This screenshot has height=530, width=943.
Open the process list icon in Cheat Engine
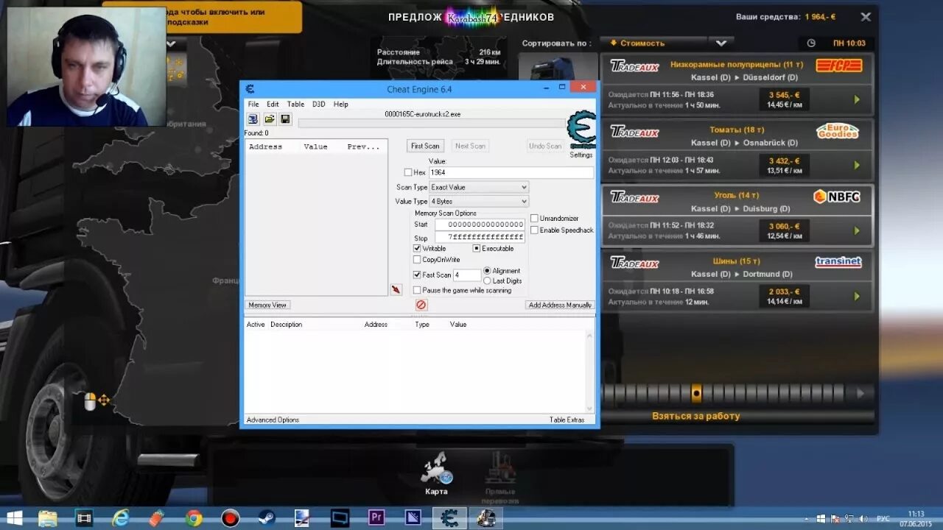tap(253, 119)
